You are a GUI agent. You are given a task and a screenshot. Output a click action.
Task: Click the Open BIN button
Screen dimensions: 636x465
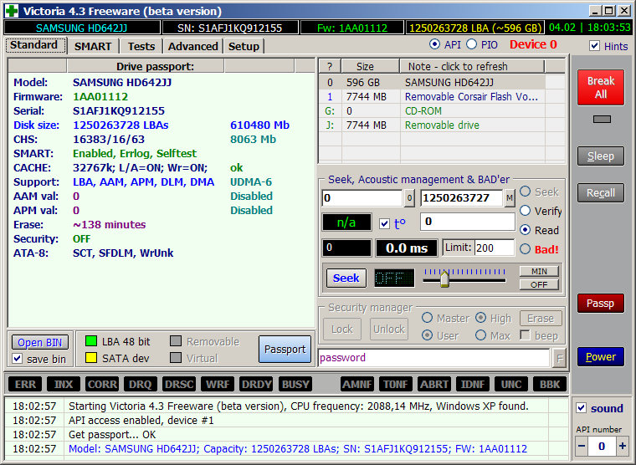click(x=40, y=343)
